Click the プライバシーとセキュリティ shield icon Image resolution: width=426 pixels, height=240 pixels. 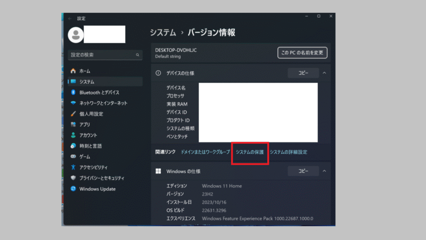click(73, 178)
